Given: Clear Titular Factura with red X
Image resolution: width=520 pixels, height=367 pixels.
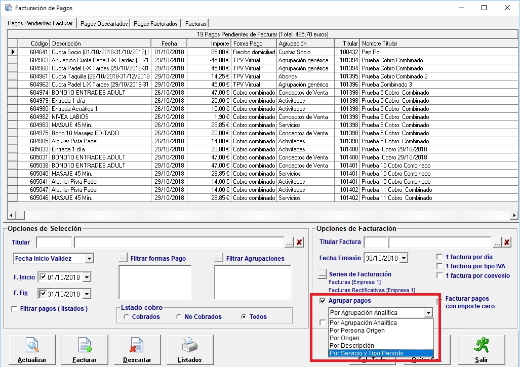Looking at the screenshot, I should click(507, 242).
